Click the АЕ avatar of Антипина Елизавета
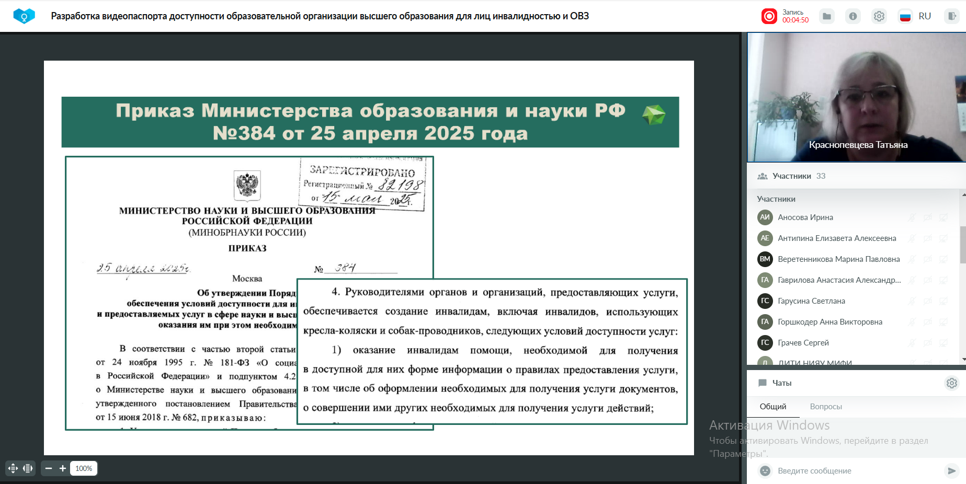 (765, 238)
